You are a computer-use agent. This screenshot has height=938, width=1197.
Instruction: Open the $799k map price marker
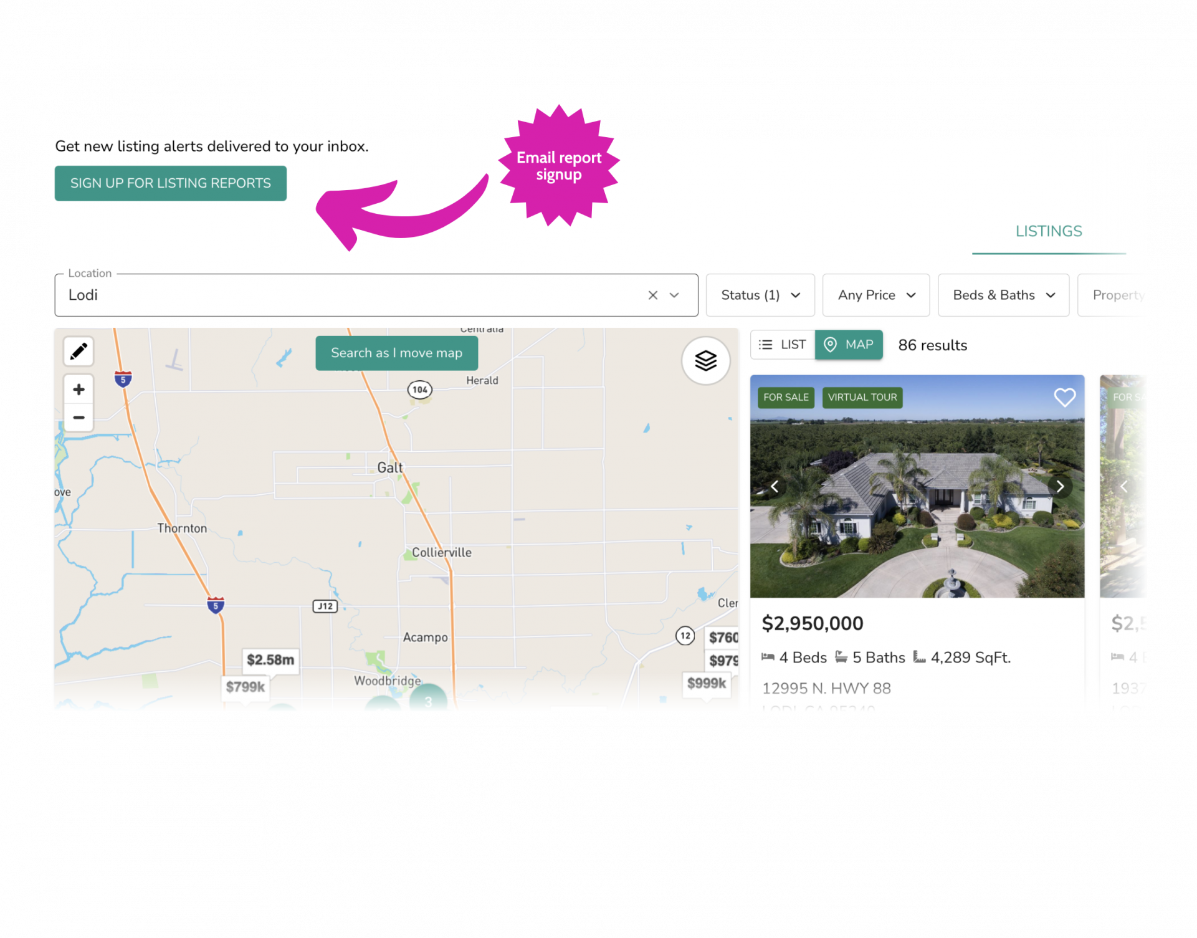click(245, 687)
